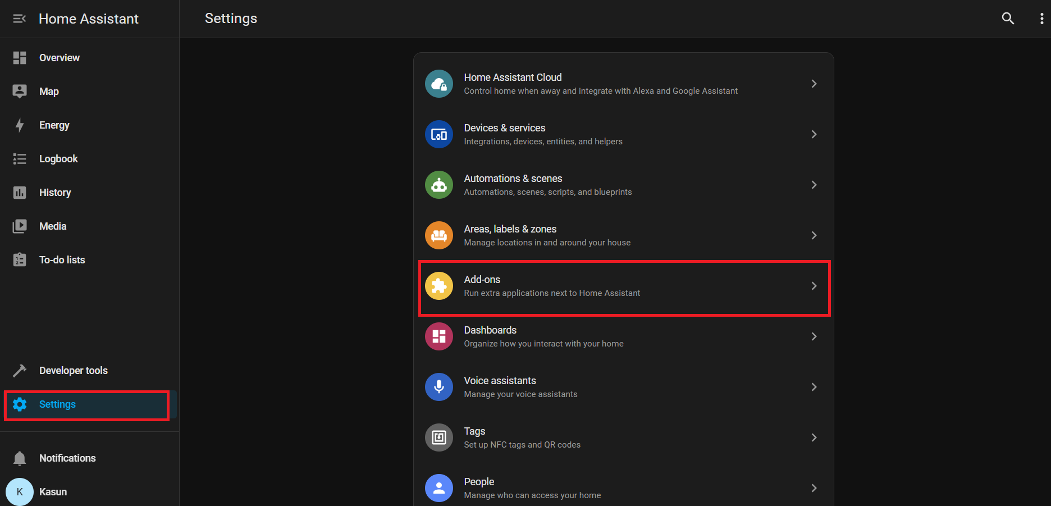Click the Notifications bell icon
Viewport: 1051px width, 506px height.
click(20, 458)
